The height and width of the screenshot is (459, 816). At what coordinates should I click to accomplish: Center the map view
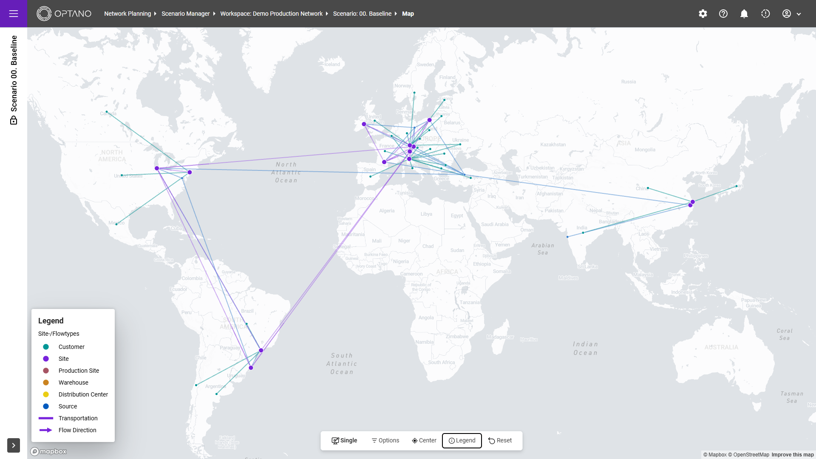[x=424, y=441]
